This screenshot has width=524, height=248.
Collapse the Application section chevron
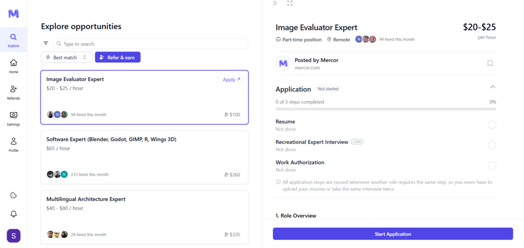(x=492, y=87)
